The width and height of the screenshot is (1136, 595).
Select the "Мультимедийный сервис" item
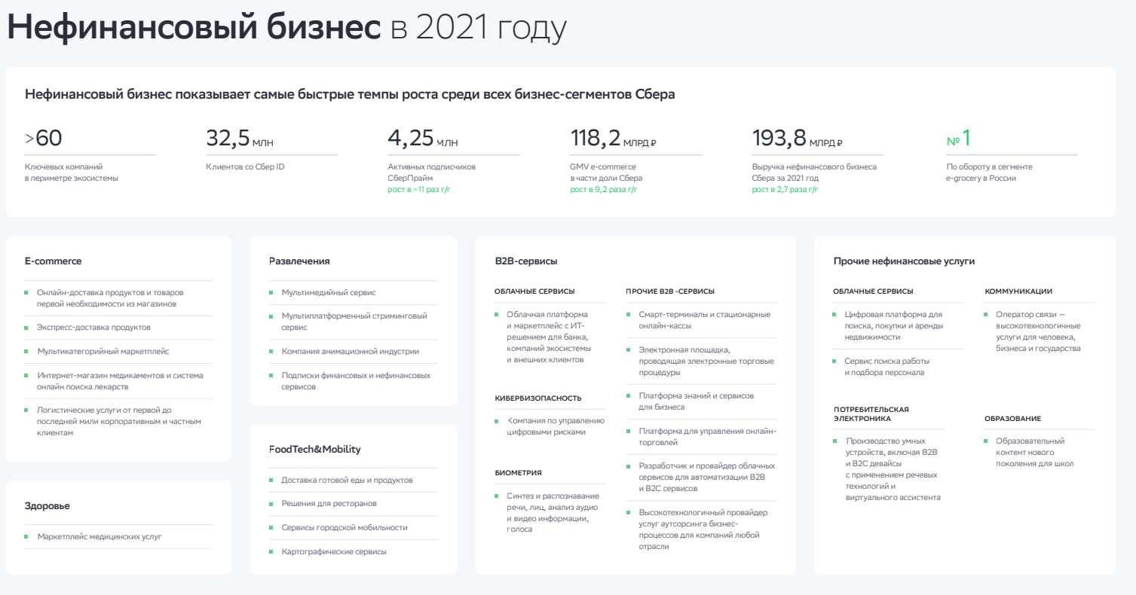coord(329,292)
